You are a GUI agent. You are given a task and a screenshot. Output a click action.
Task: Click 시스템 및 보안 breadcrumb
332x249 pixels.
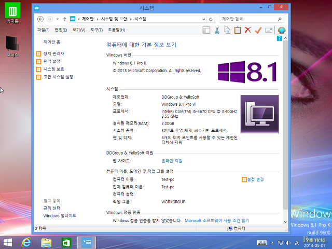114,19
